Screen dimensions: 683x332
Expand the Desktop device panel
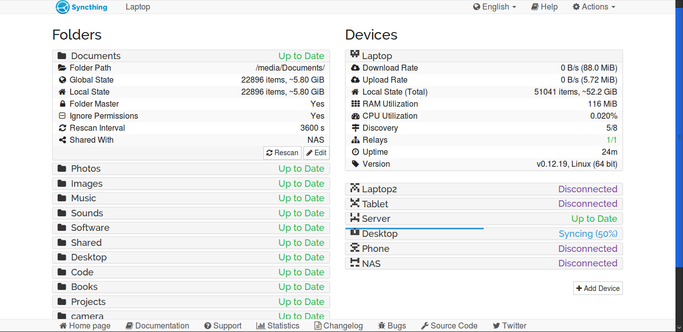point(484,234)
